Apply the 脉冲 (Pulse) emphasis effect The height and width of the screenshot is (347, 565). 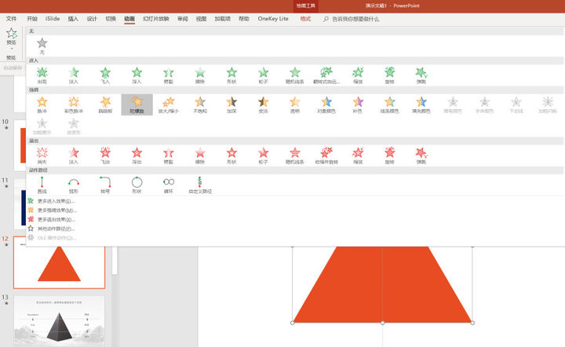click(42, 105)
